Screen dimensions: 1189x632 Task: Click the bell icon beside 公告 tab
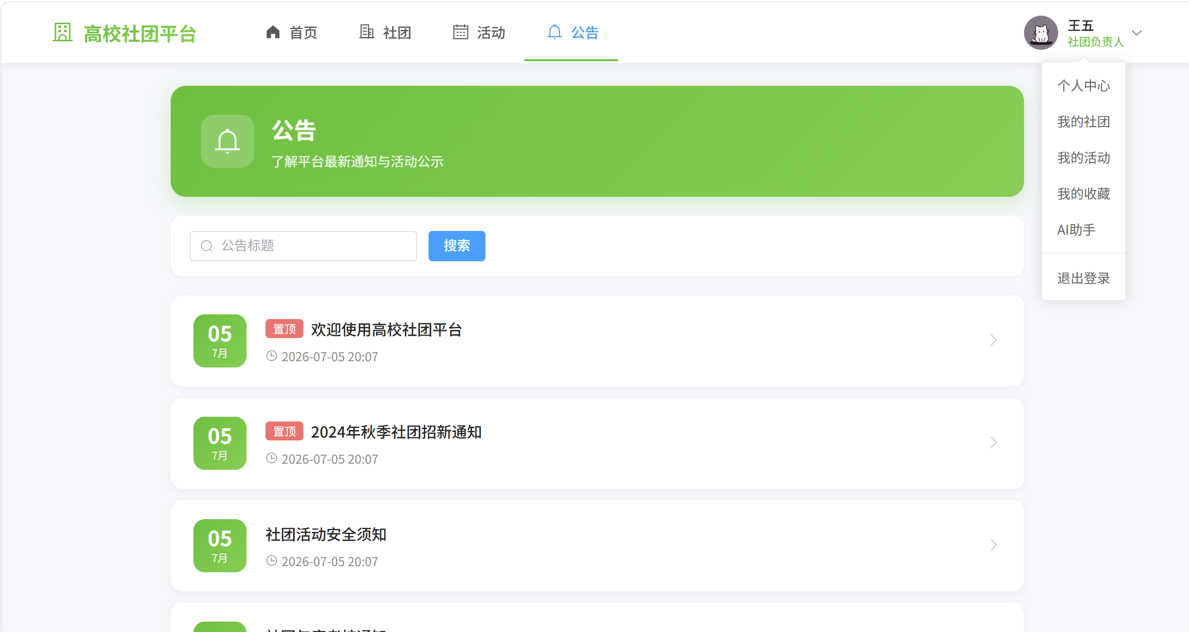tap(555, 32)
